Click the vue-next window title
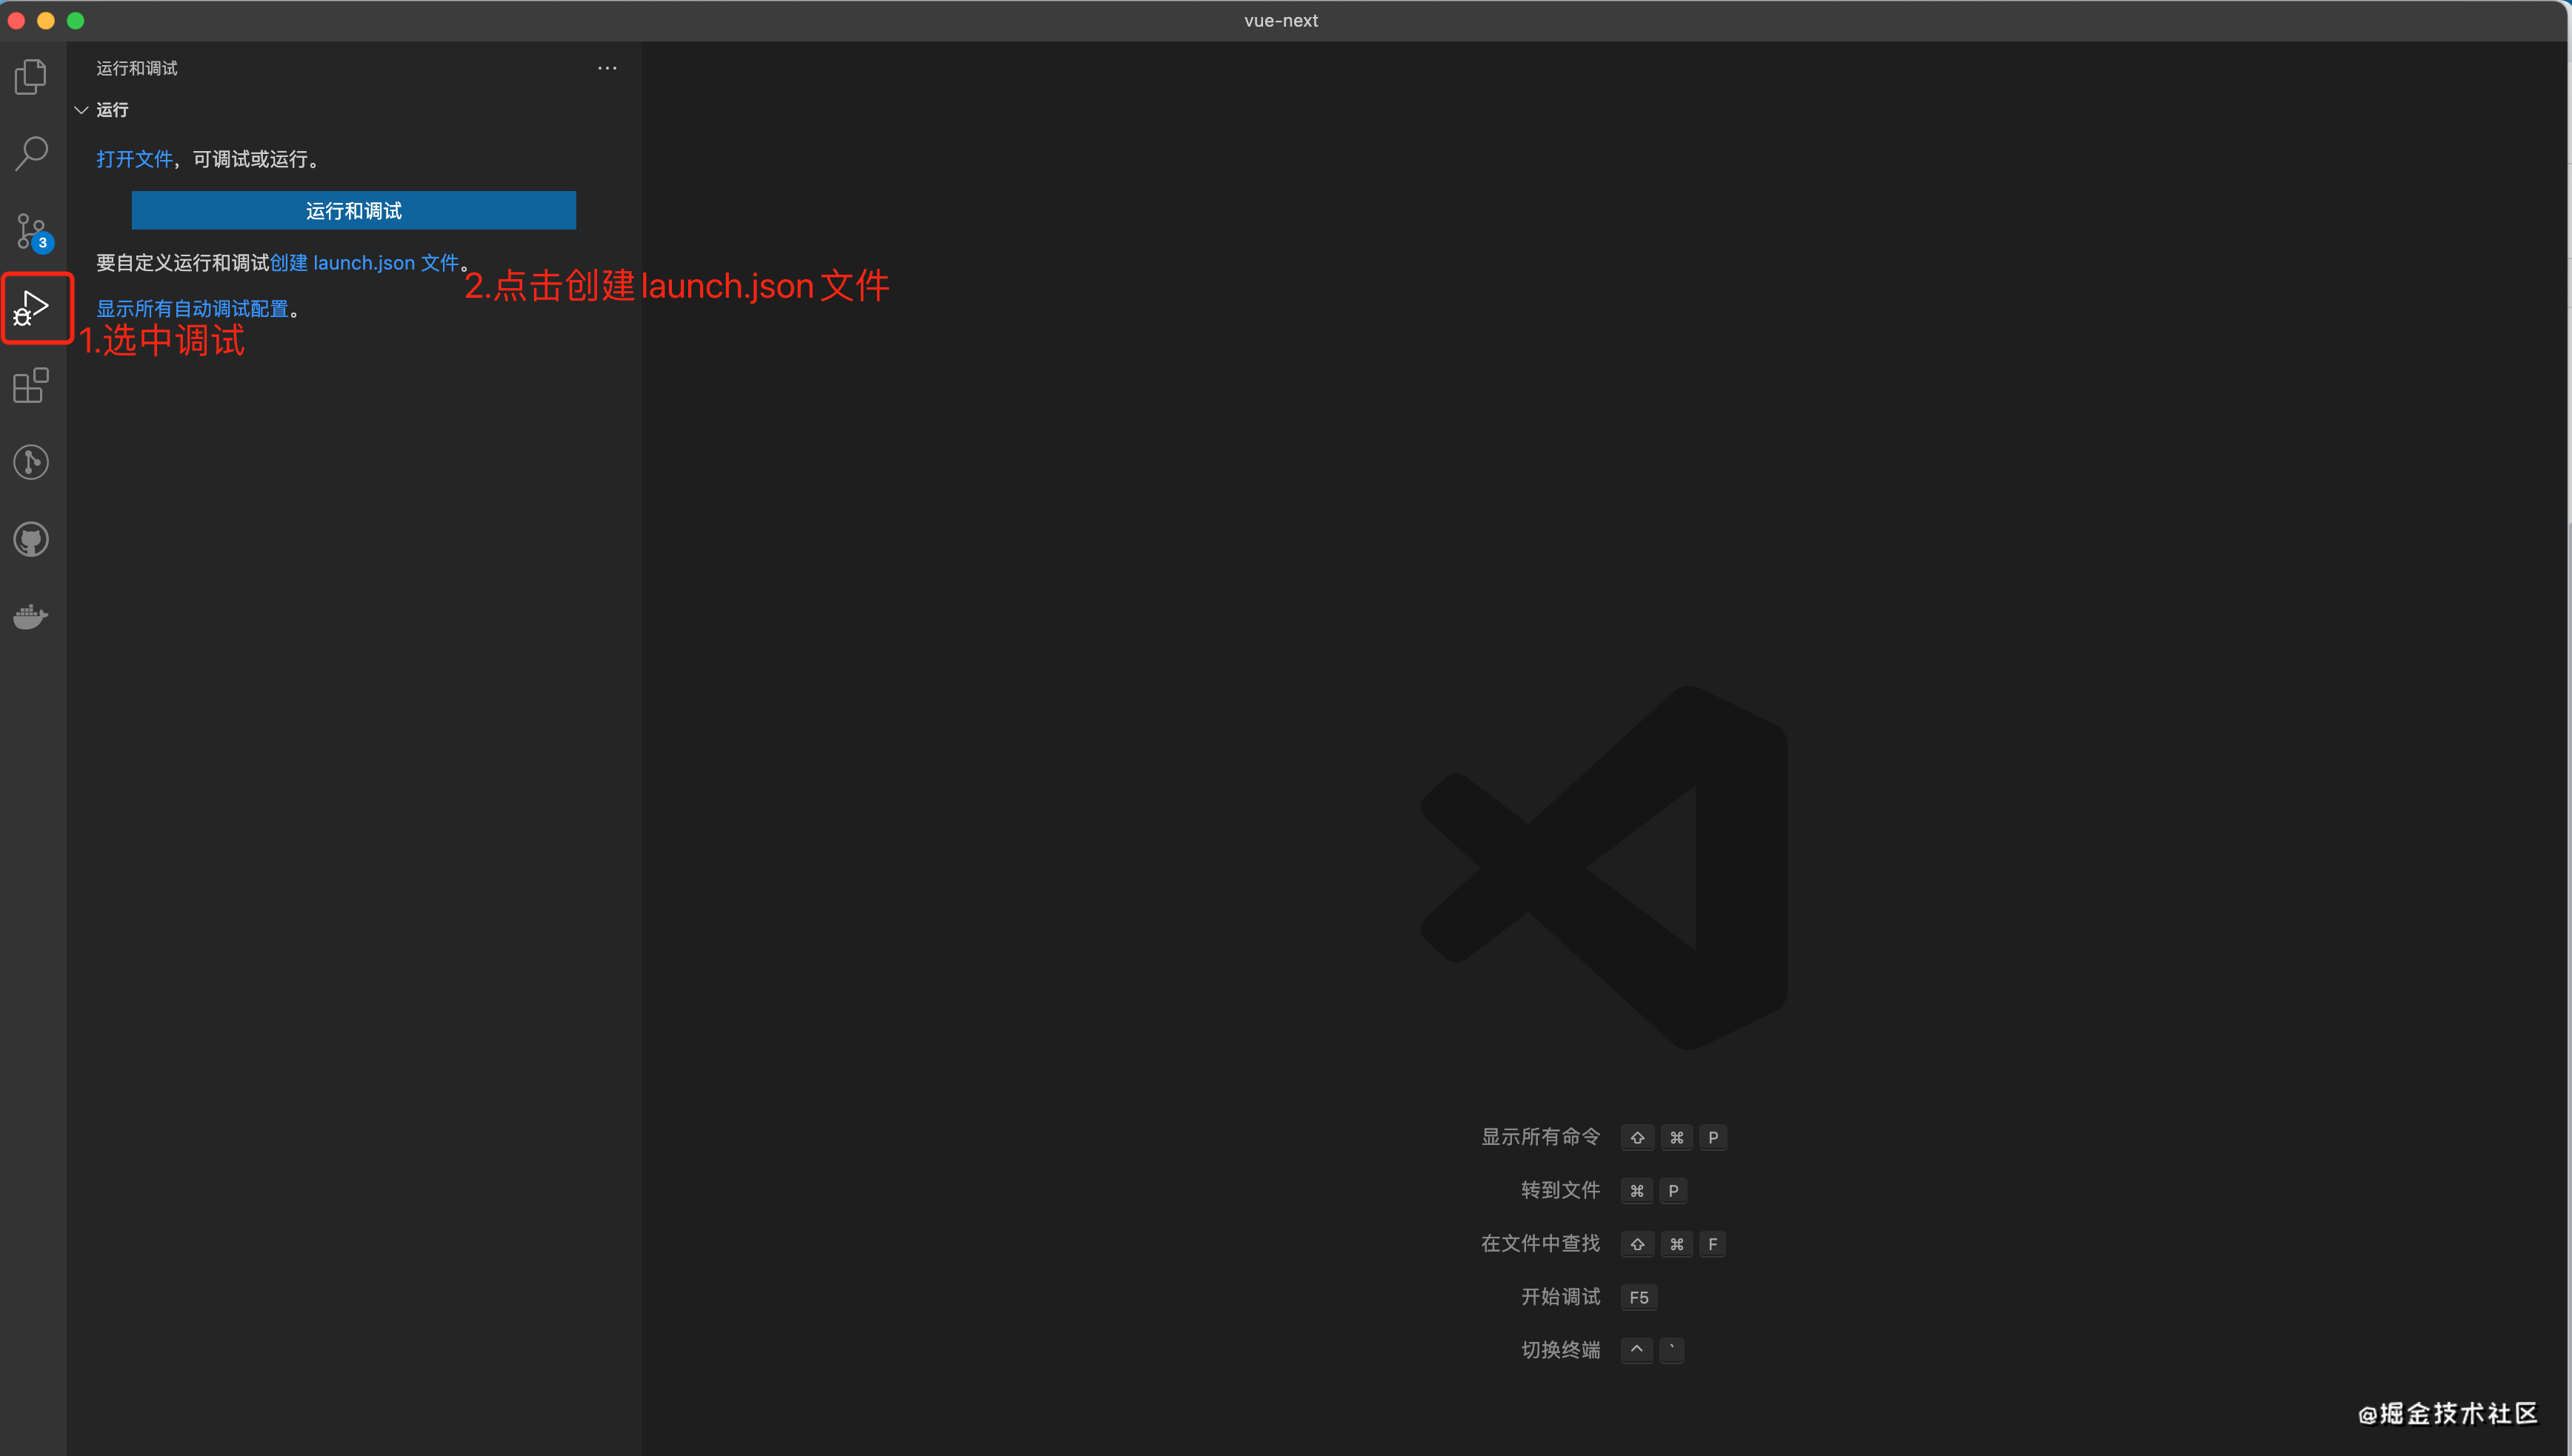This screenshot has width=2572, height=1456. click(1281, 20)
